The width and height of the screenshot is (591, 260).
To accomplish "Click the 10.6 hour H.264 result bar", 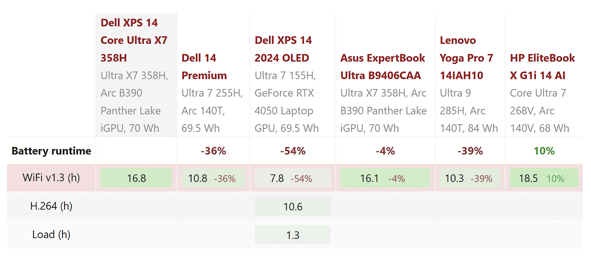I will coord(293,206).
